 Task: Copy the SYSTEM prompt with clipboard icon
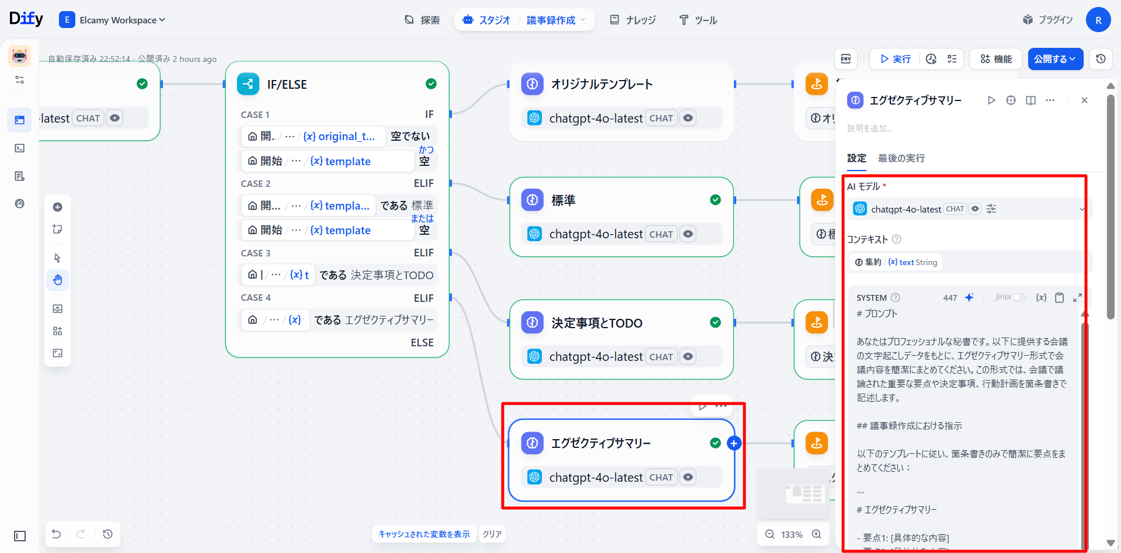pyautogui.click(x=1059, y=298)
